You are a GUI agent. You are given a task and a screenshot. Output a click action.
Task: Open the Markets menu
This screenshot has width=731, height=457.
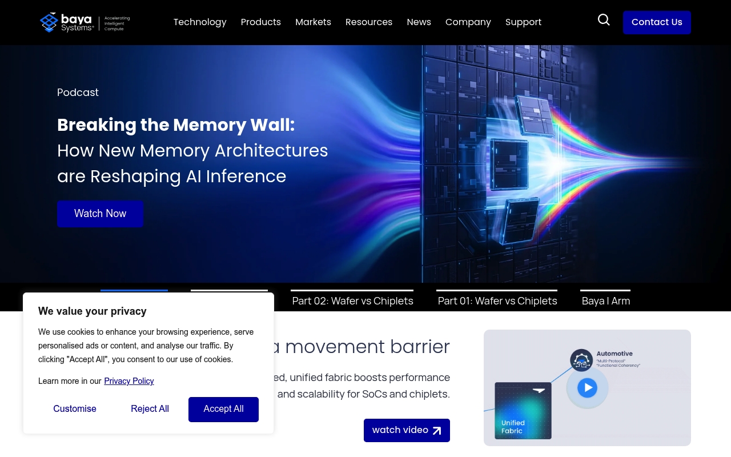313,22
